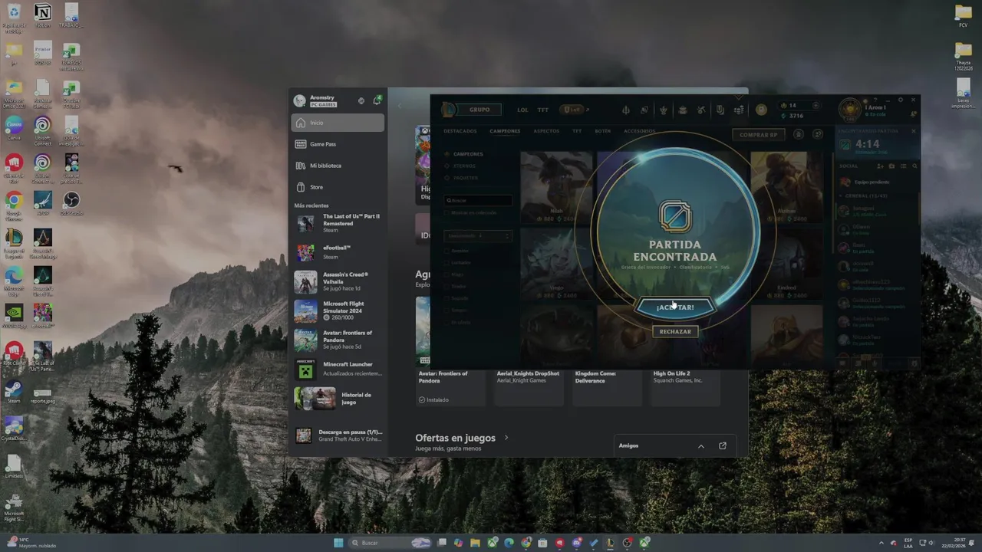Click GRUPO button in League client
982x552 pixels.
point(479,110)
